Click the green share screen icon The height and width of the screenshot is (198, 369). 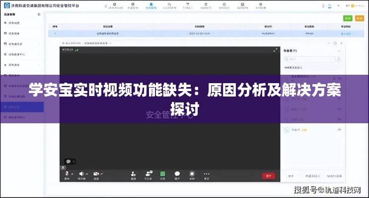tap(162, 174)
